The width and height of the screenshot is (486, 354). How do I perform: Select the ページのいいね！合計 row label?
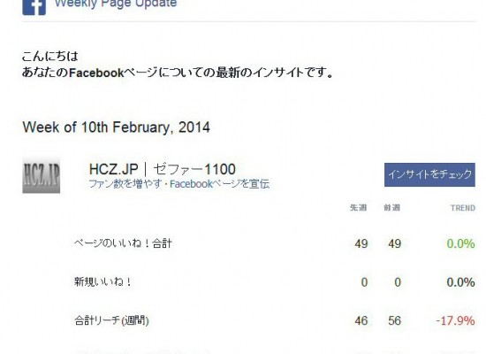click(x=123, y=243)
